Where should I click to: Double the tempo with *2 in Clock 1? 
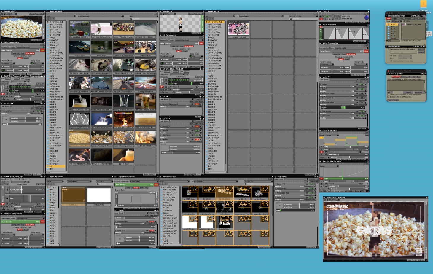(x=334, y=17)
